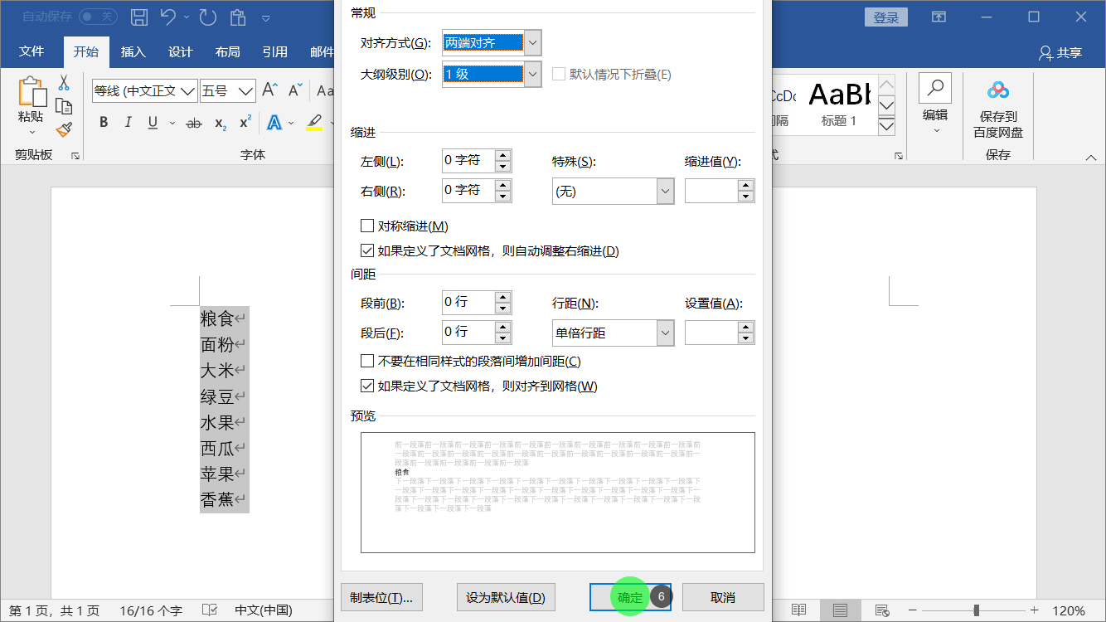
Task: Check the 对称缩进 checkbox
Action: tap(367, 226)
